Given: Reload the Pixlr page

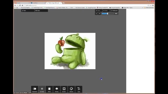Looking at the screenshot, I should point(20,5).
